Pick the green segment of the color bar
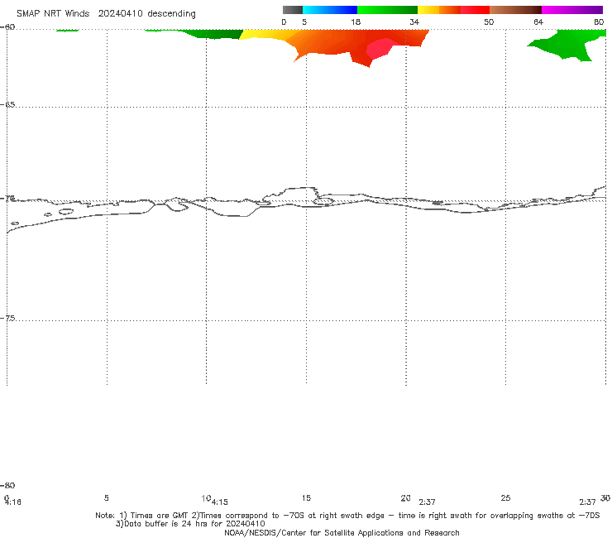 (x=387, y=10)
